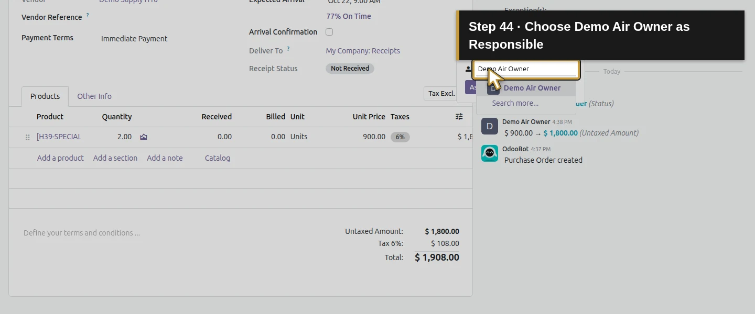Open the forecast chart icon beside quantity 2.00
This screenshot has height=314, width=755.
tap(144, 137)
